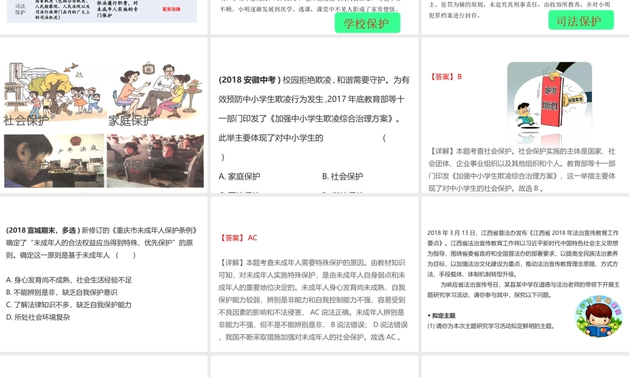This screenshot has width=629, height=377.
Task: Select the red 重要保障 text in the table slide
Action: [171, 9]
